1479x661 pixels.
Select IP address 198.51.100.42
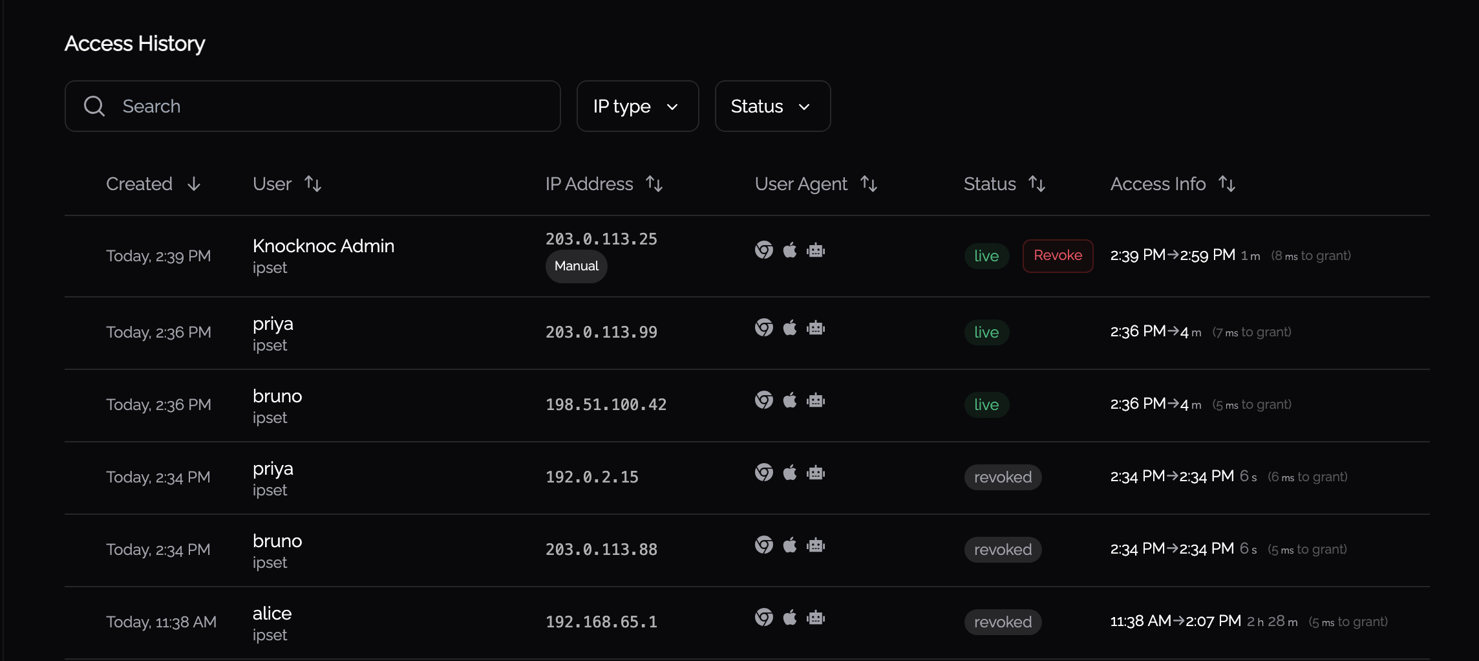pyautogui.click(x=606, y=405)
